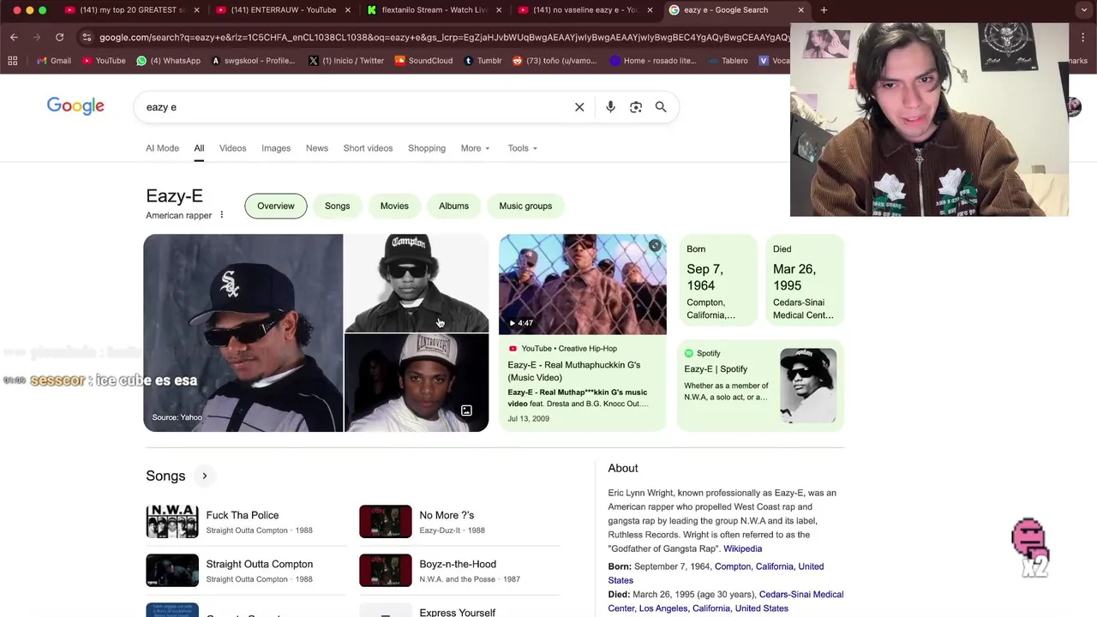Select the Short videos search tab
Viewport: 1097px width, 617px height.
point(368,148)
